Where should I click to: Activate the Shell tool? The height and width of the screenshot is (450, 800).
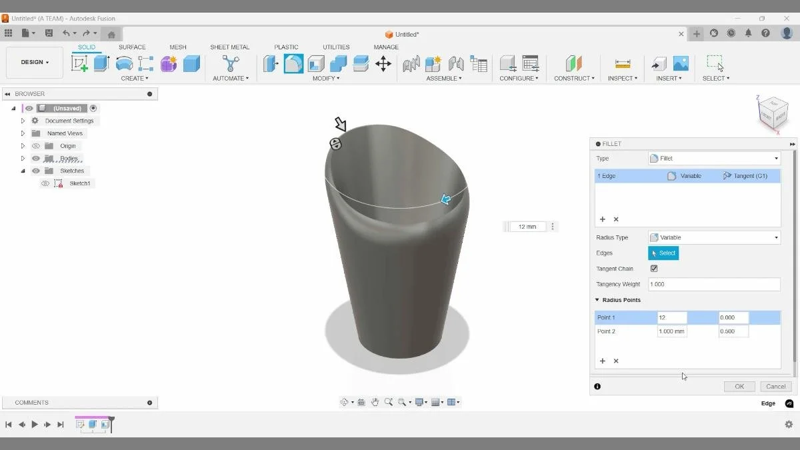click(x=315, y=63)
